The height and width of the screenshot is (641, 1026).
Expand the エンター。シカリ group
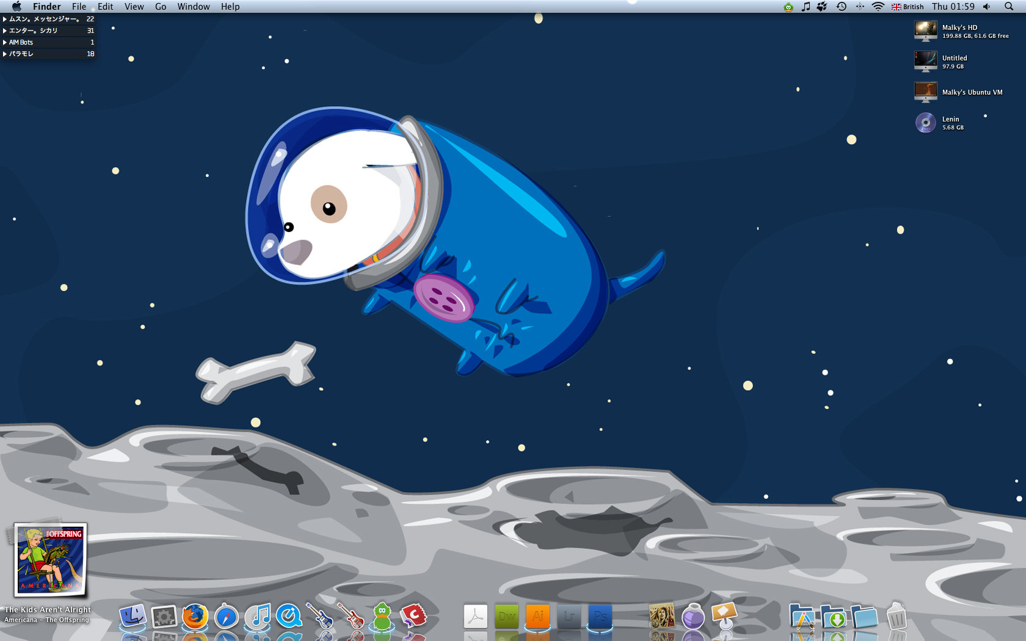[5, 31]
